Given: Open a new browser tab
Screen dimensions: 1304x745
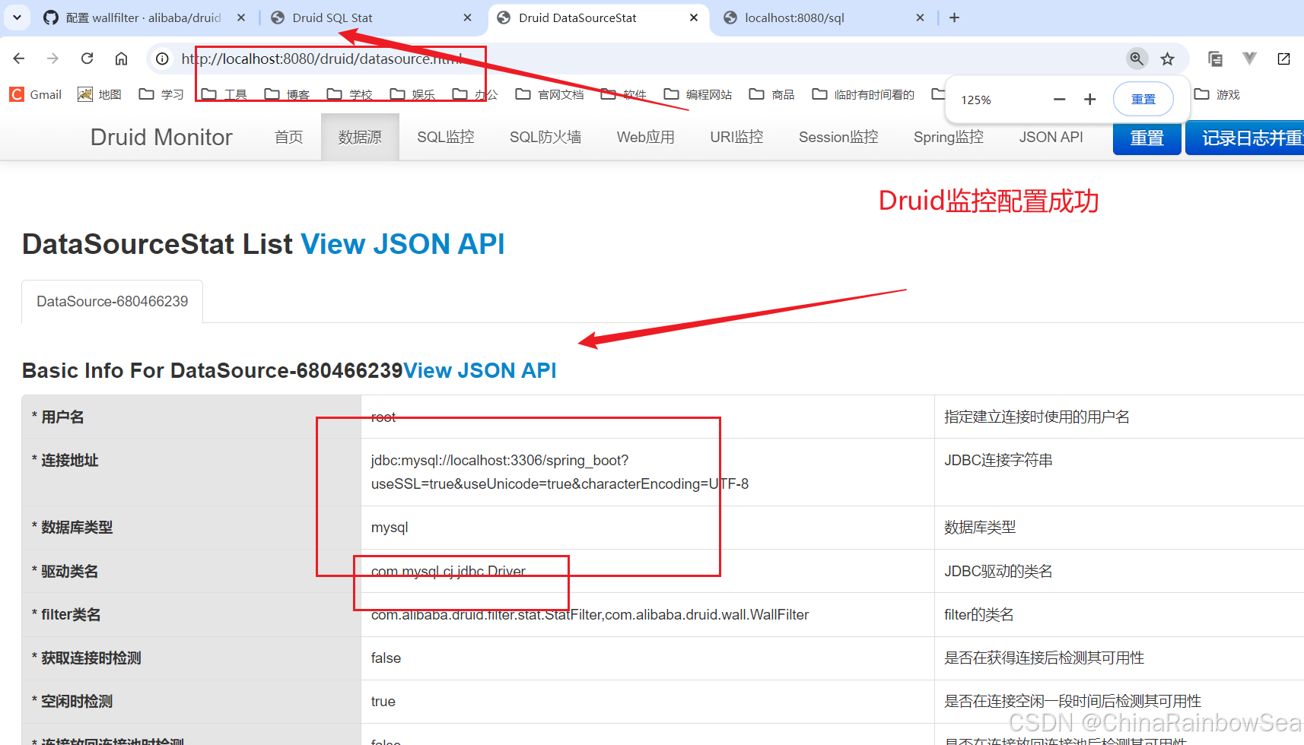Looking at the screenshot, I should (x=954, y=17).
